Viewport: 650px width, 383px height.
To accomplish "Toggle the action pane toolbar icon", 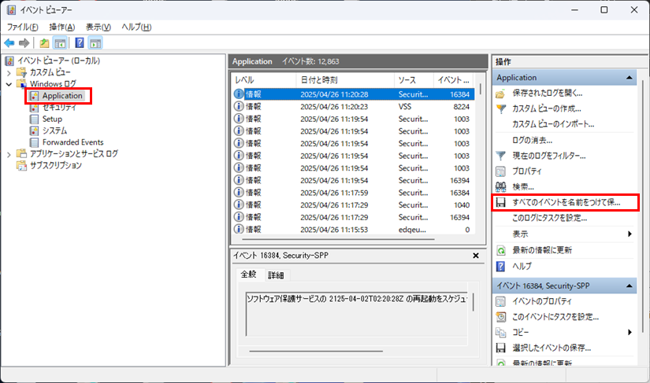I will (96, 43).
